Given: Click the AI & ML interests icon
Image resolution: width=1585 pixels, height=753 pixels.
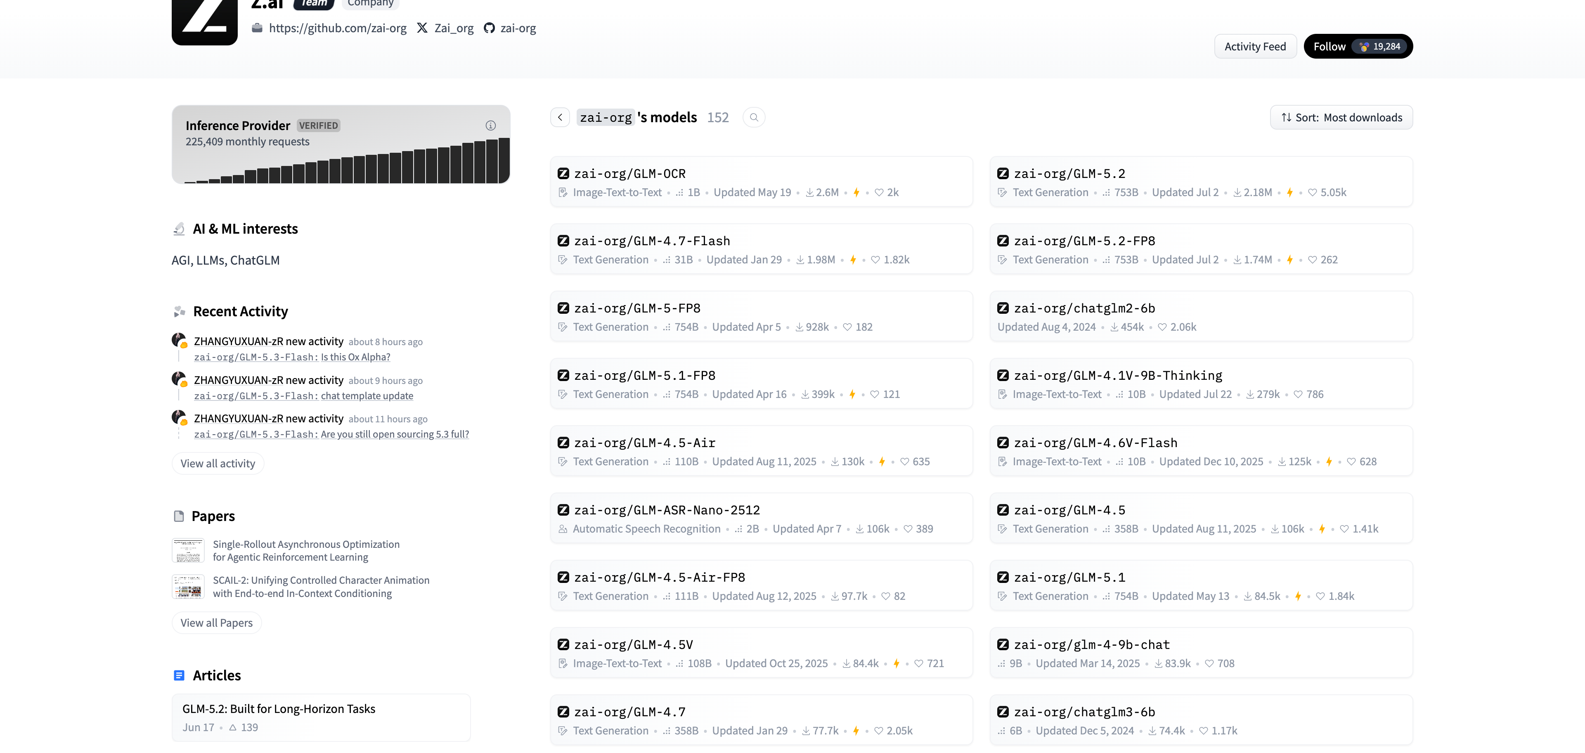Looking at the screenshot, I should click(x=179, y=230).
